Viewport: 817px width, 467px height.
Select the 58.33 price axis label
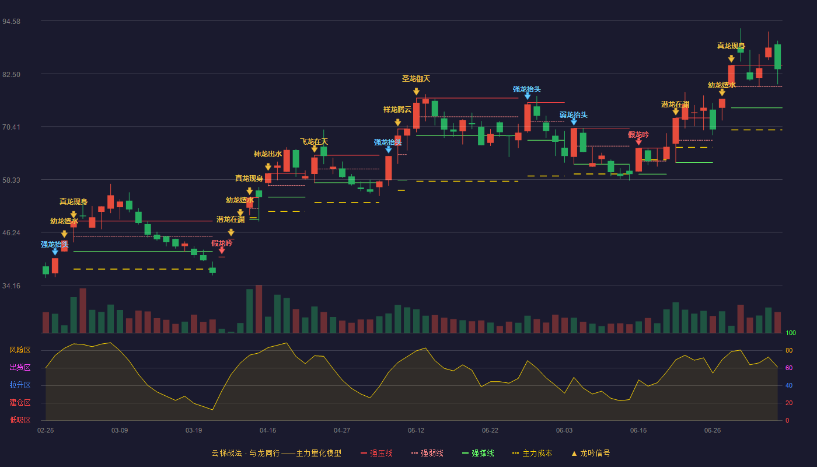[x=11, y=180]
